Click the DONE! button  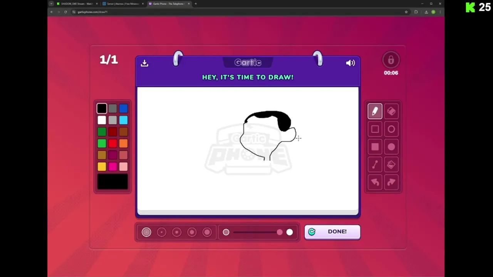[x=332, y=232]
